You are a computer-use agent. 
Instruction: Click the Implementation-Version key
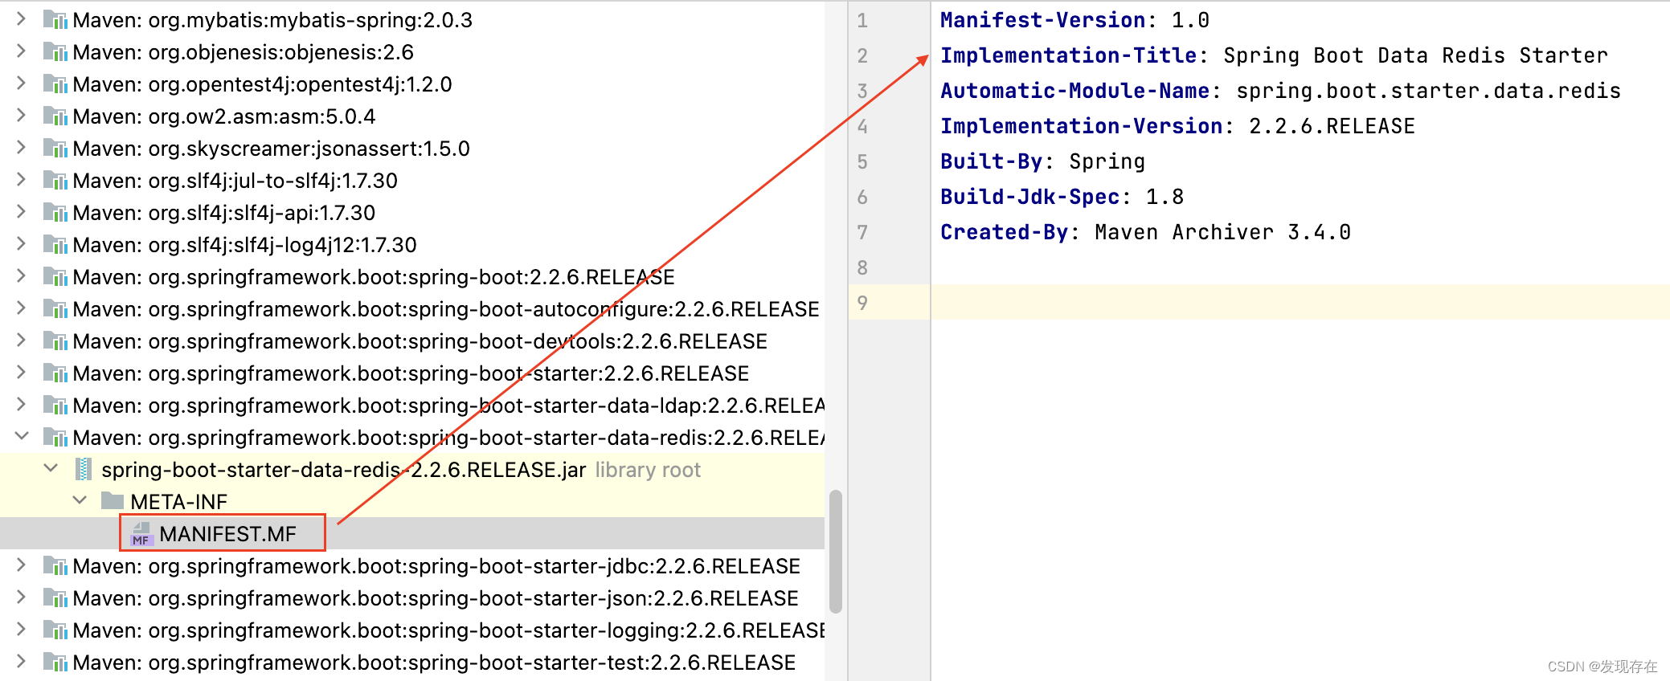(x=1081, y=126)
